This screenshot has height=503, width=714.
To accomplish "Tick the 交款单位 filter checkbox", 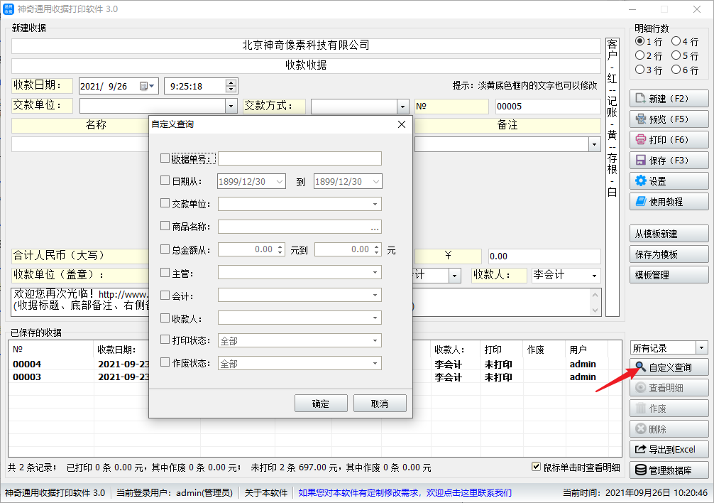I will (x=165, y=204).
